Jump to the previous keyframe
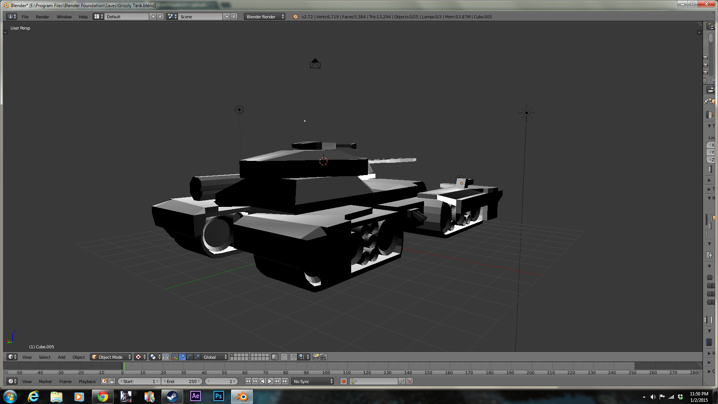This screenshot has width=718, height=404. 255,382
